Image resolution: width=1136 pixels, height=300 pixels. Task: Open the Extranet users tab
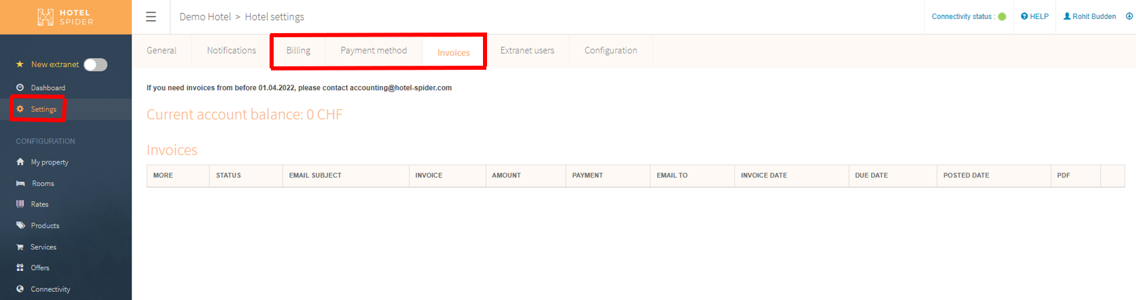(527, 50)
